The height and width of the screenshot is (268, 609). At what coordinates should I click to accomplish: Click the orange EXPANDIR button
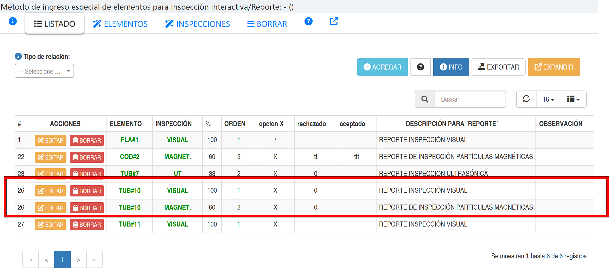coord(554,67)
